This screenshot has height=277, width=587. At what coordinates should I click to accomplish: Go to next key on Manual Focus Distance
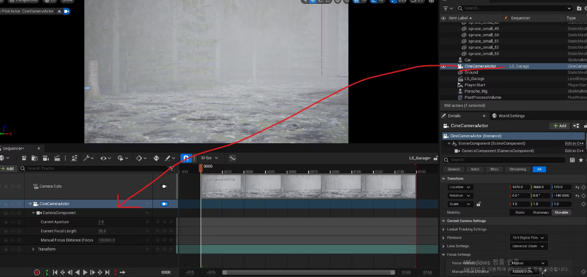tap(171, 240)
